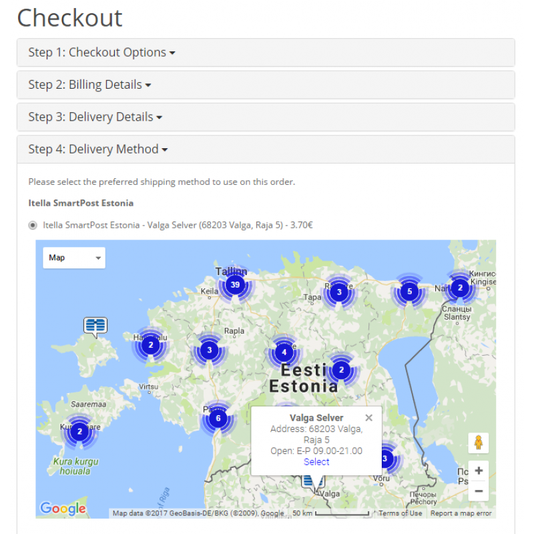This screenshot has height=534, width=534.
Task: Click the Slantsy label on the map
Action: tap(457, 316)
